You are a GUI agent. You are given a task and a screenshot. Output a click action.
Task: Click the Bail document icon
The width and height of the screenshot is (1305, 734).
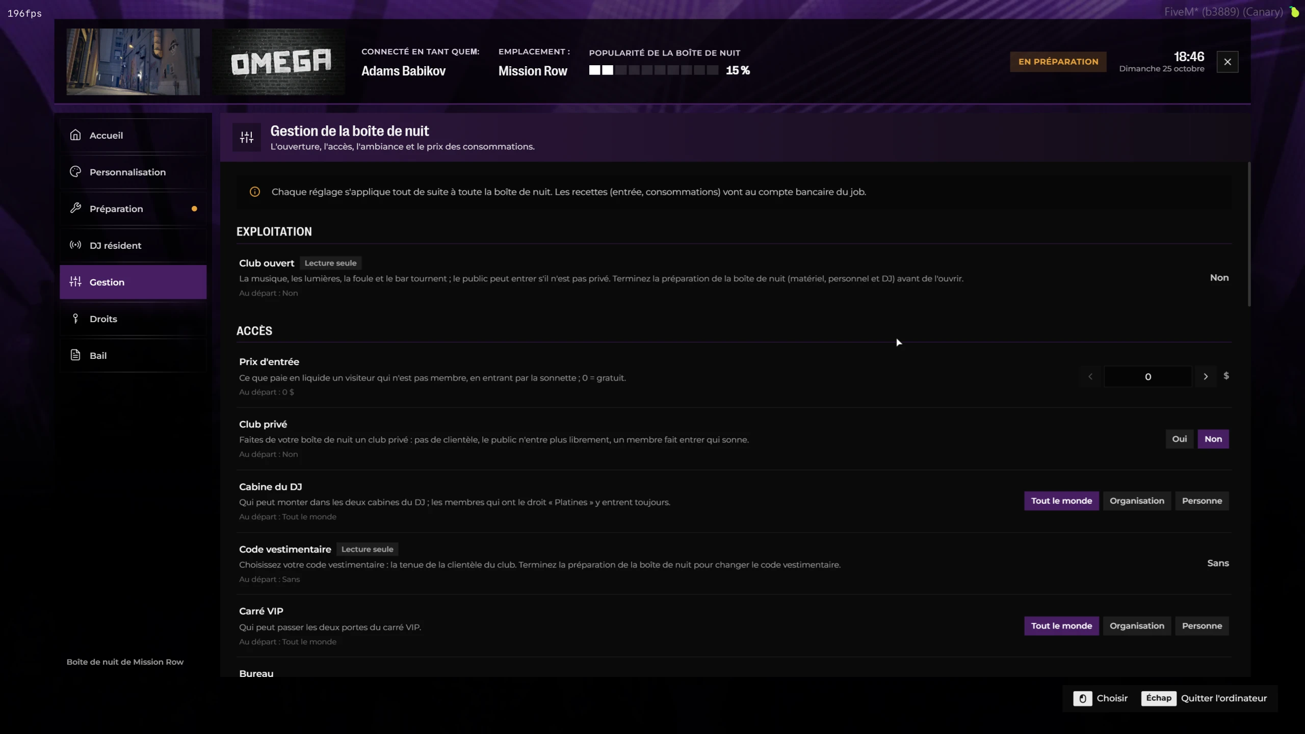click(x=75, y=355)
